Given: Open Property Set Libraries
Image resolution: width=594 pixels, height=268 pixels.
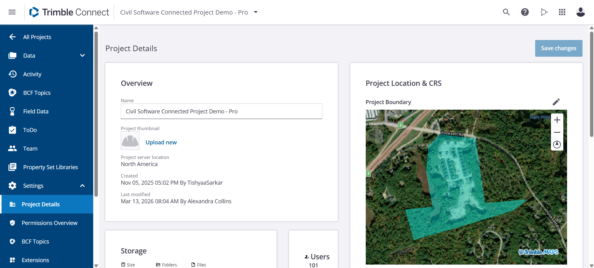Looking at the screenshot, I should (x=50, y=167).
